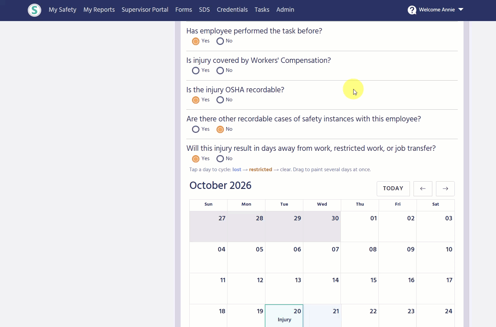Select No for other recordable cases
The height and width of the screenshot is (327, 496).
(220, 129)
